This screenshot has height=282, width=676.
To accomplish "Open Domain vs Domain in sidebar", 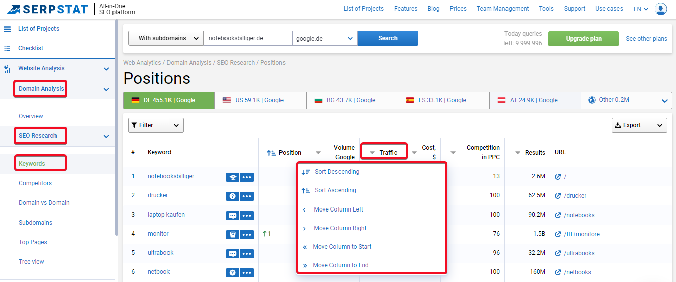I will (x=44, y=203).
